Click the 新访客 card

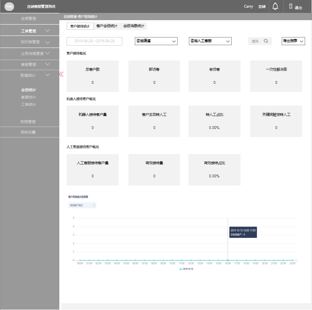pyautogui.click(x=154, y=76)
